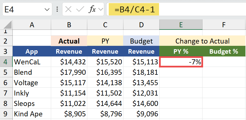
Task: Click the Cancel X icon in formula bar
Action: click(68, 10)
